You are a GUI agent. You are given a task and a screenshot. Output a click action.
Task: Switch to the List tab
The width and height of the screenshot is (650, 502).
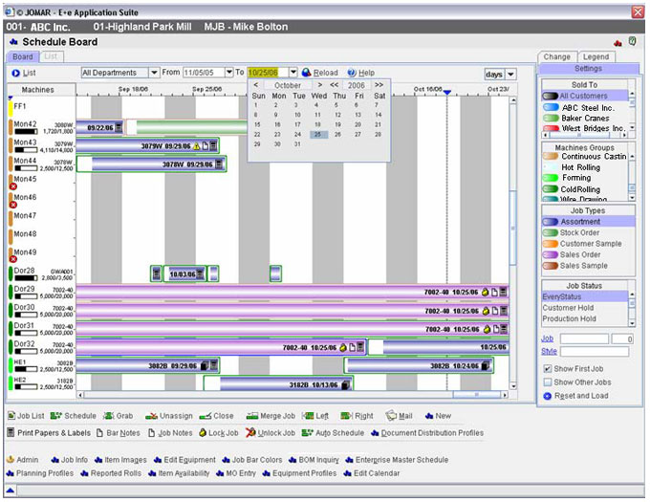tap(51, 56)
